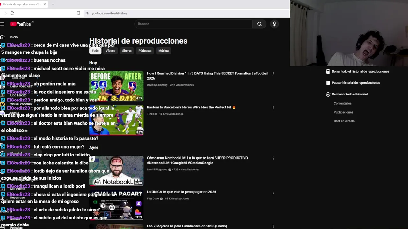This screenshot has height=229, width=408.
Task: Click the youtube.com/feed/history address bar
Action: click(x=110, y=13)
